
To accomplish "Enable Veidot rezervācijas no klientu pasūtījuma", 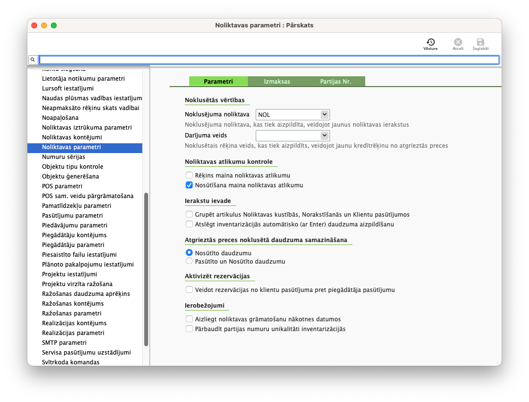I will pos(189,290).
